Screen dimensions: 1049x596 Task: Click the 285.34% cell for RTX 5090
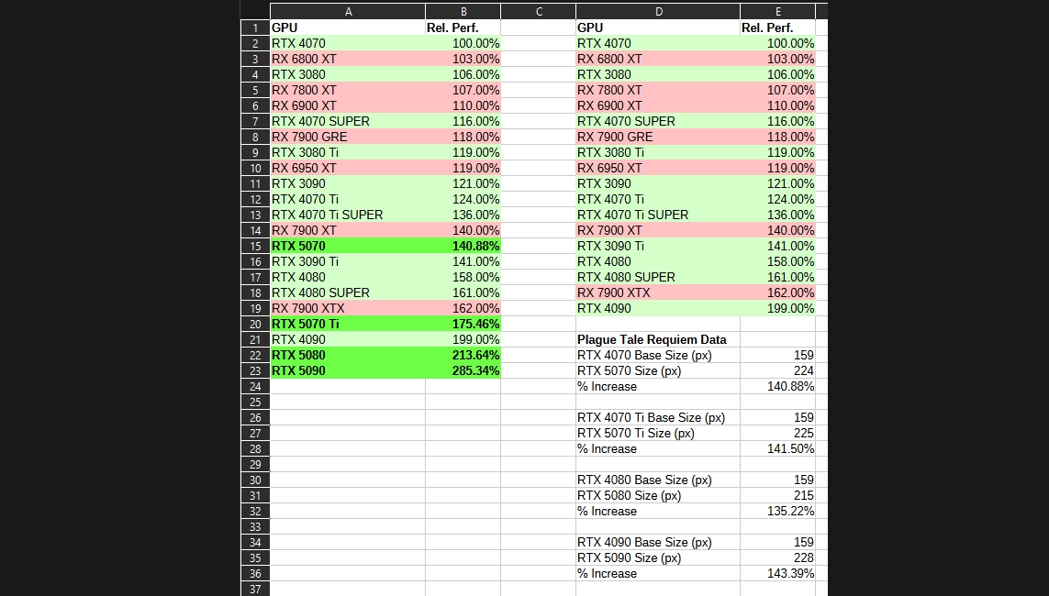point(463,370)
